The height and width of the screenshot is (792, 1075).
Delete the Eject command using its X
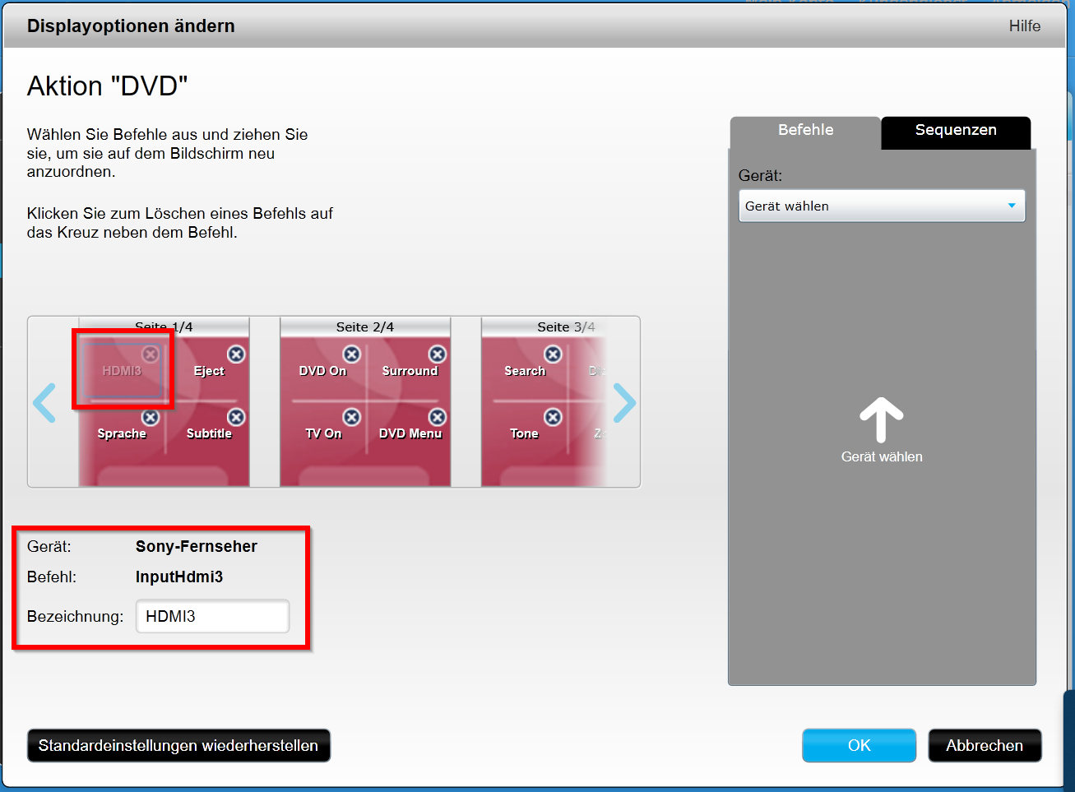[236, 354]
